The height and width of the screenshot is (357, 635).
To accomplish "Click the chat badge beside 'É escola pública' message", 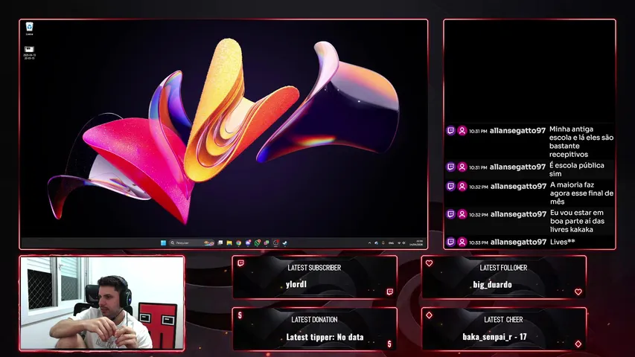I will coord(450,167).
